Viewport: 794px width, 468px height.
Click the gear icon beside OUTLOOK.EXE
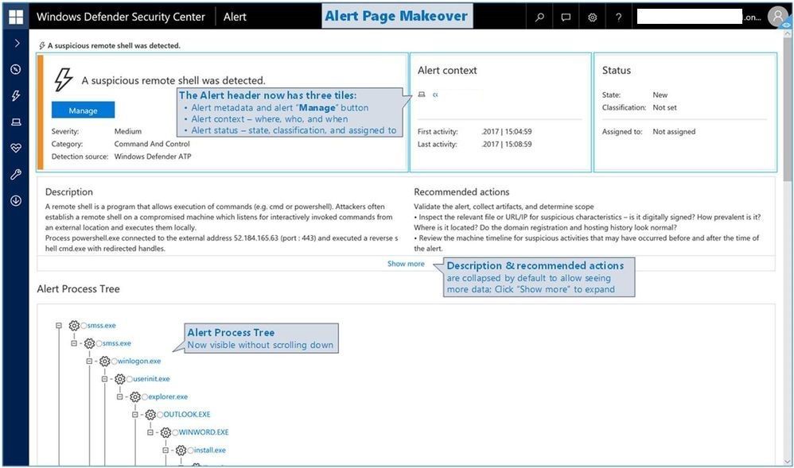click(150, 415)
